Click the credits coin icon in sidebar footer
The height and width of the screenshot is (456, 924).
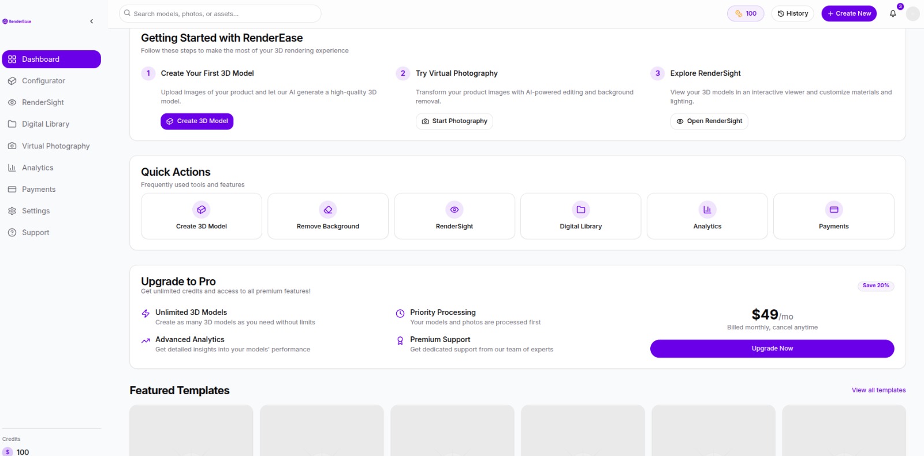pos(8,452)
